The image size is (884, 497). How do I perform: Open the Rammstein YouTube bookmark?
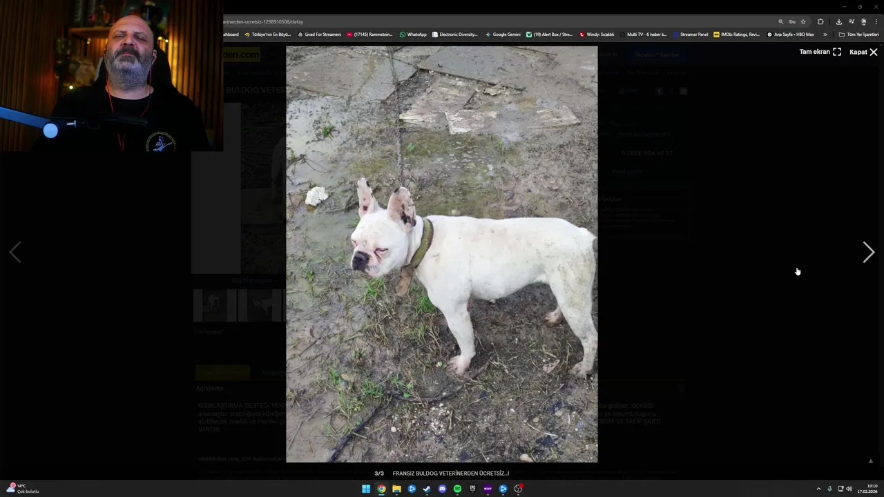point(369,34)
